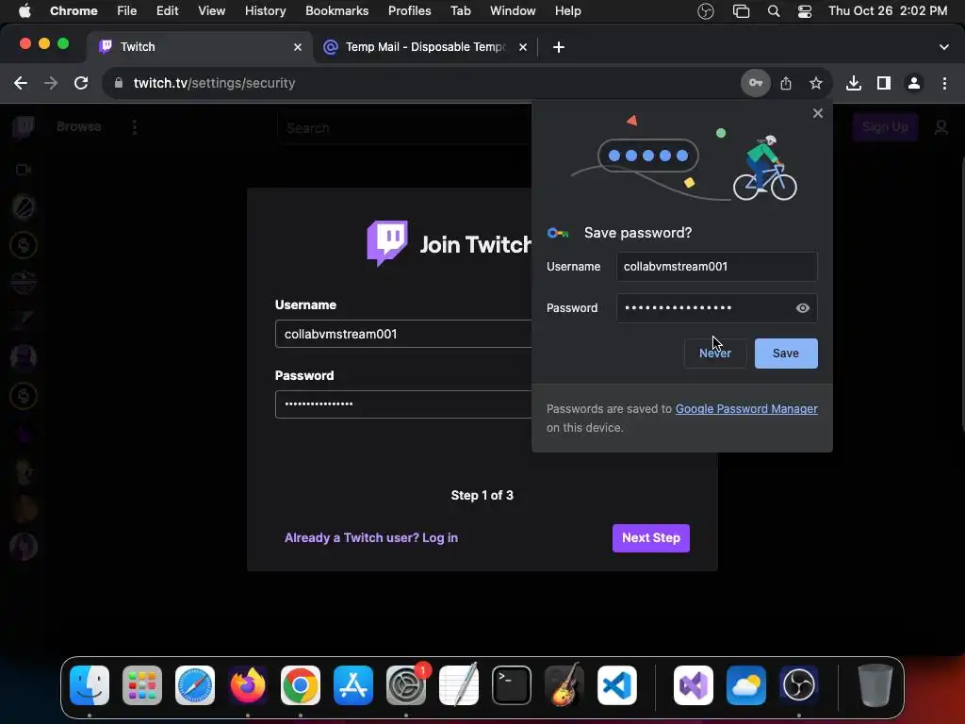Open Google Password Manager link
The image size is (965, 724).
click(746, 409)
